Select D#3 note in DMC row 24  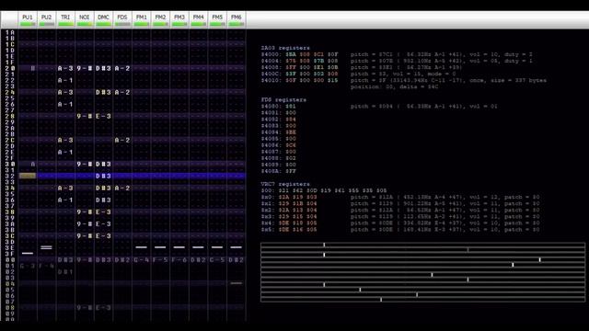pos(103,92)
